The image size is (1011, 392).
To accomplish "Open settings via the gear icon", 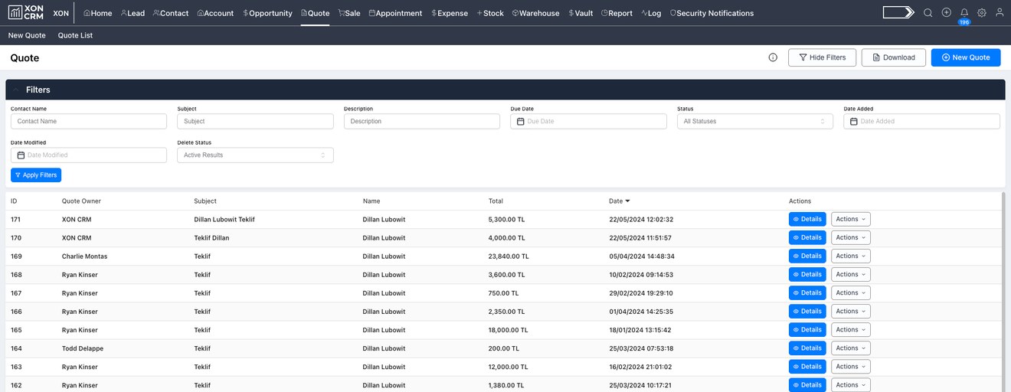I will click(x=982, y=13).
